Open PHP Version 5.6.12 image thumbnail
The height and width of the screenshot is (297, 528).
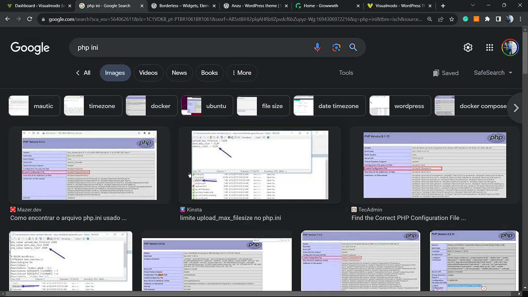coord(474,261)
